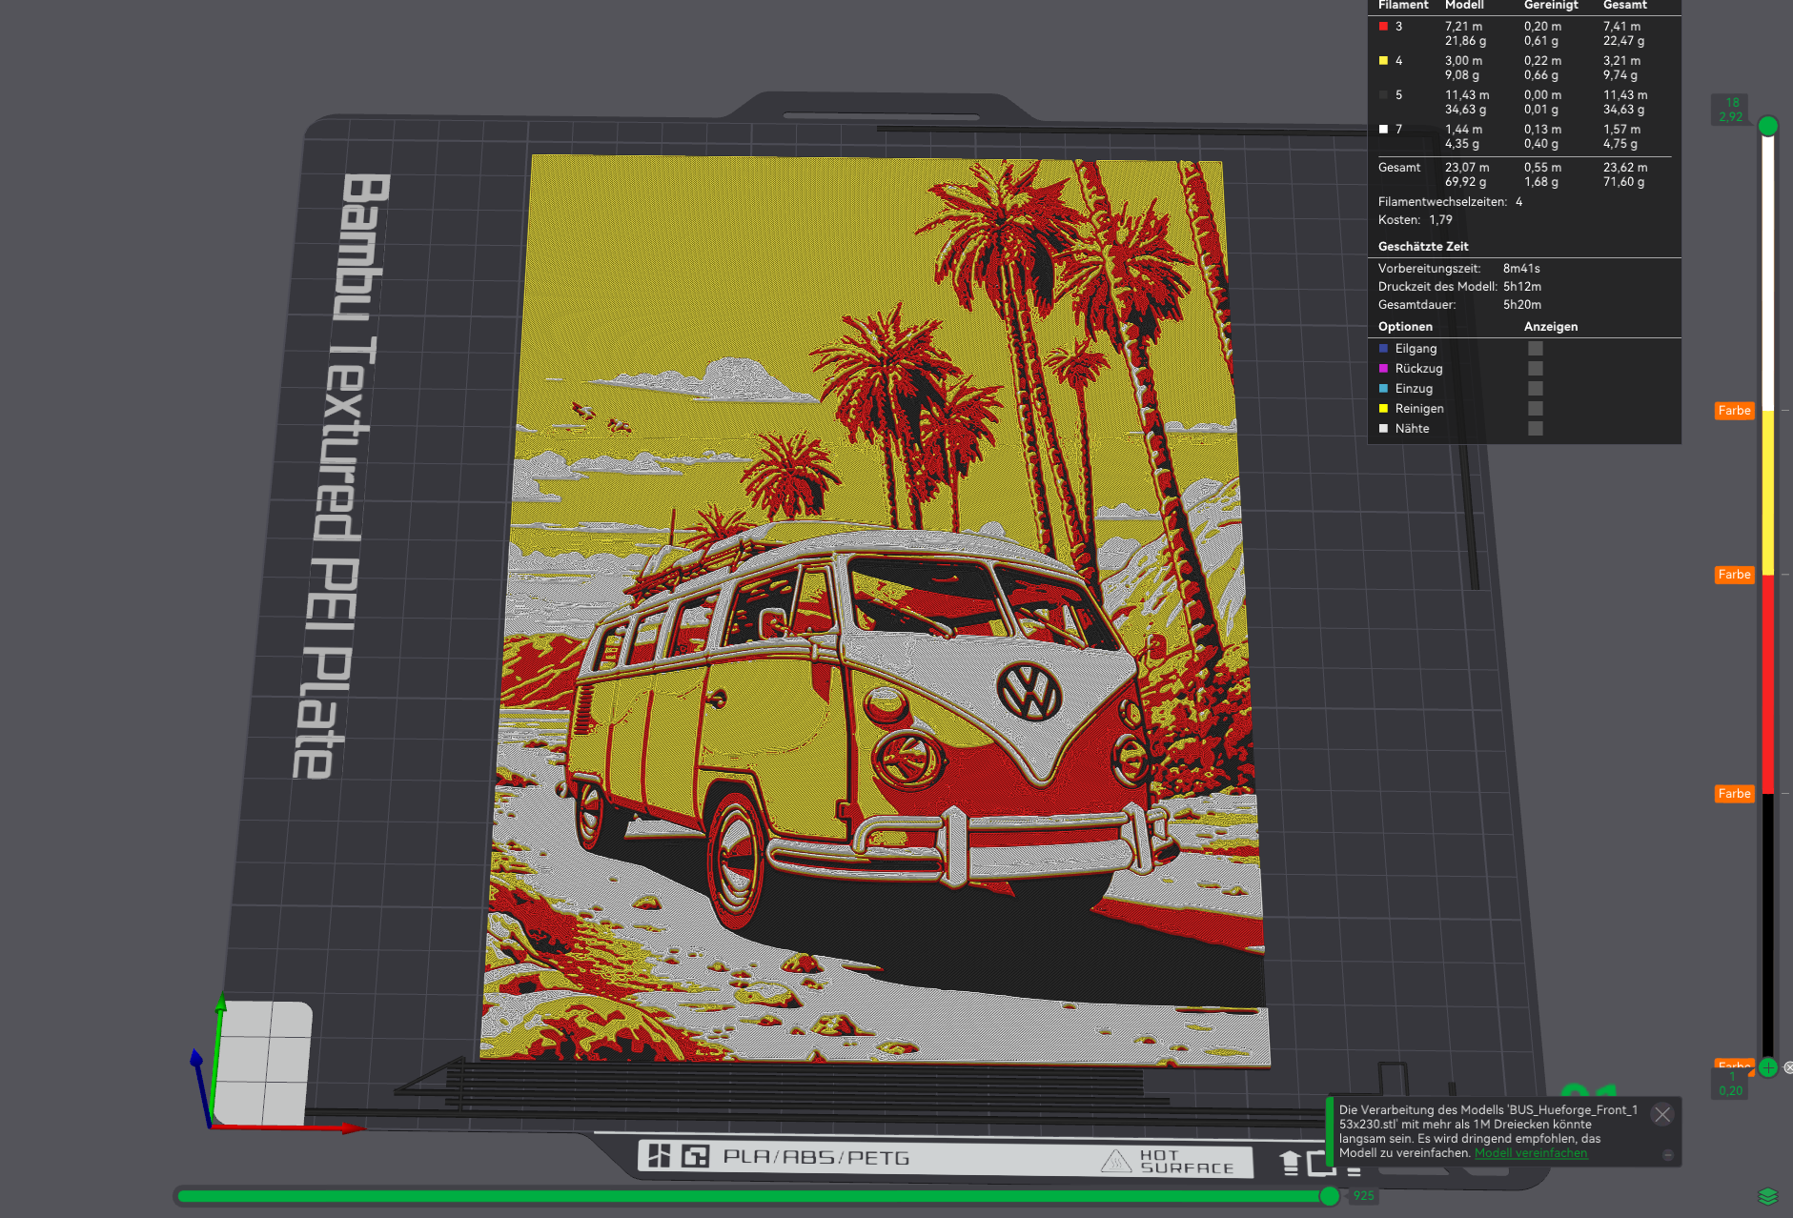
Task: Click the red segment of layer slider
Action: 1768,684
